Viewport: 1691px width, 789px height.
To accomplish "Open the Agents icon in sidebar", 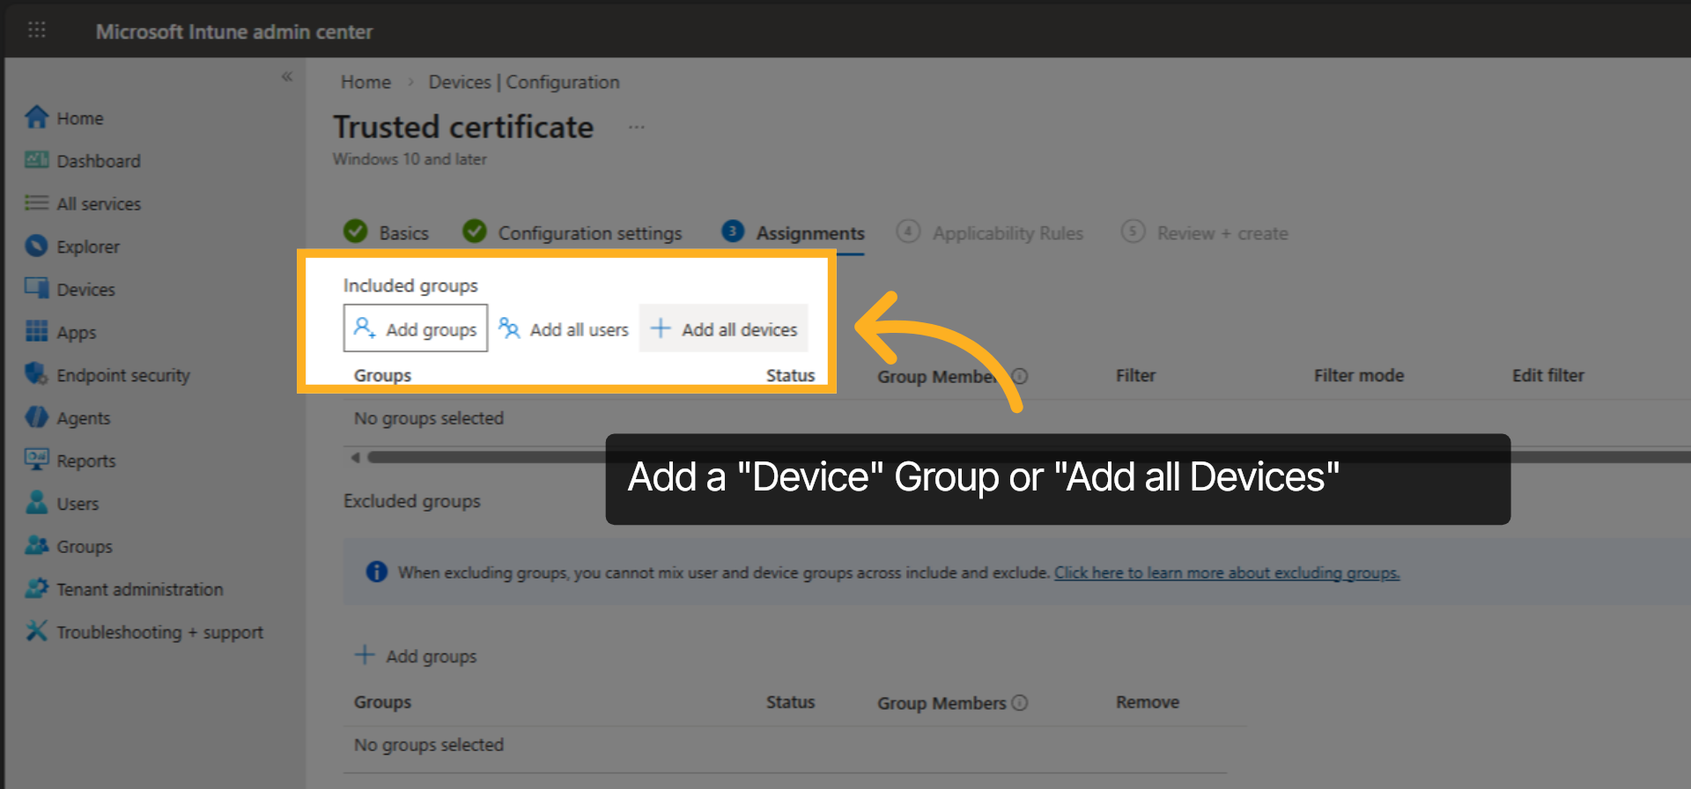I will 36,417.
